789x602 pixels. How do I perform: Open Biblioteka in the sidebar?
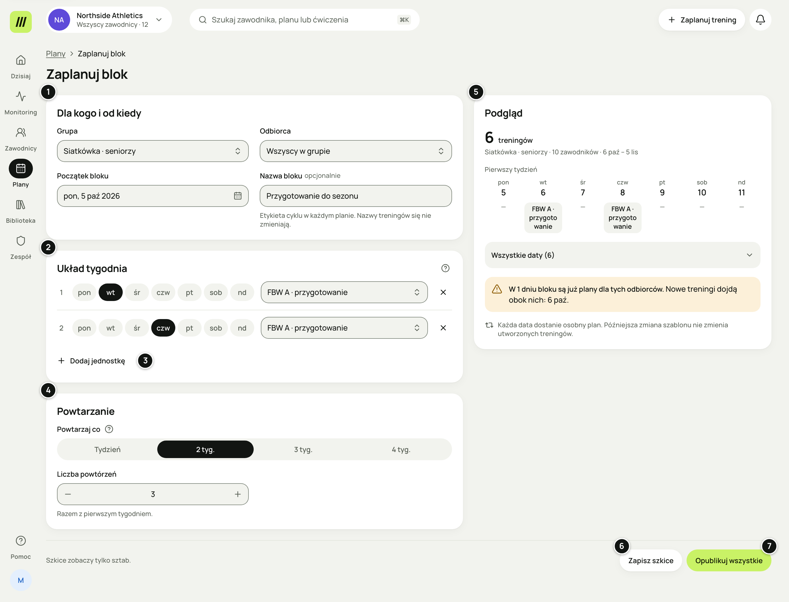(21, 211)
